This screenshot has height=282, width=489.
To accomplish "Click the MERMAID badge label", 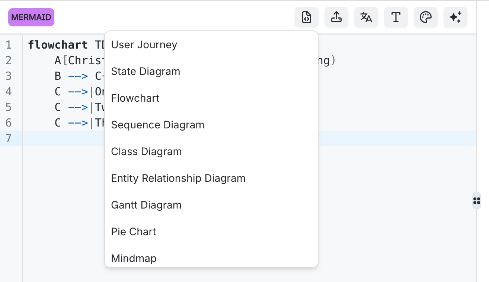I will [31, 17].
